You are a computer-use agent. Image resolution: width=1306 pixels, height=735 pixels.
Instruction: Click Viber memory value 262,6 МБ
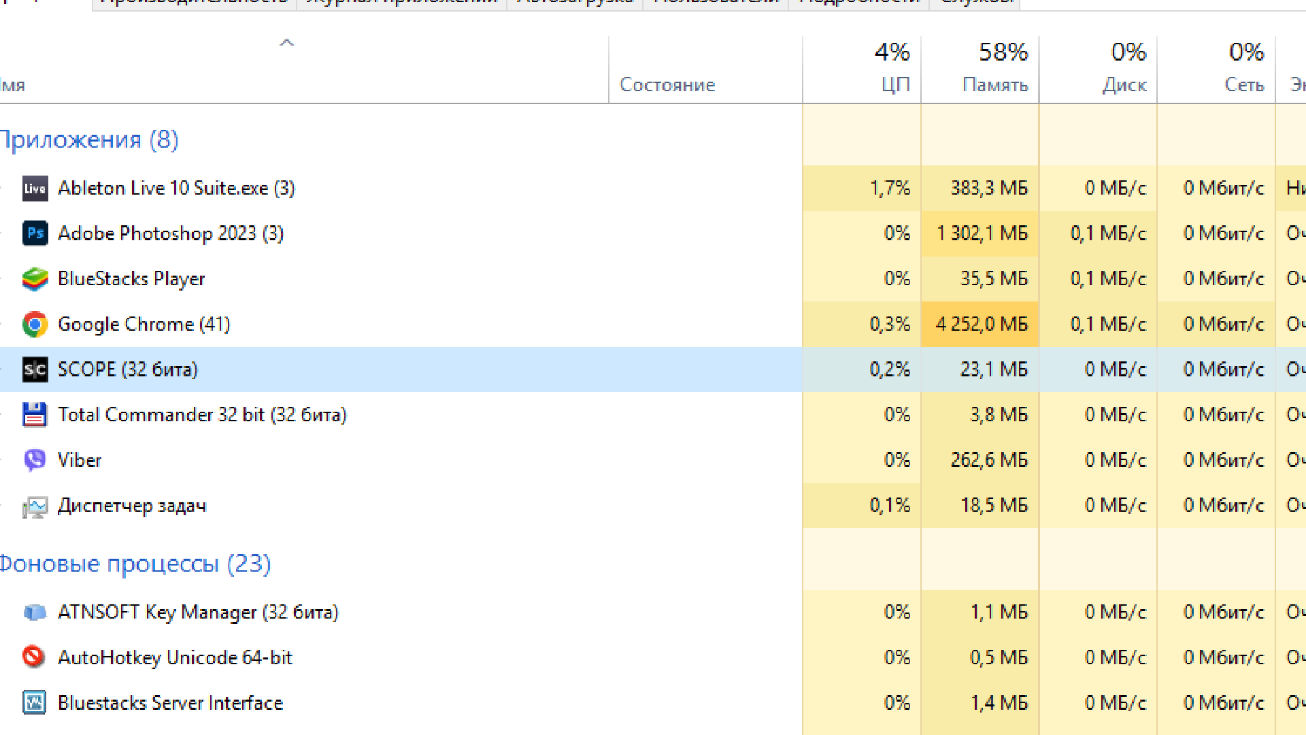pos(989,460)
